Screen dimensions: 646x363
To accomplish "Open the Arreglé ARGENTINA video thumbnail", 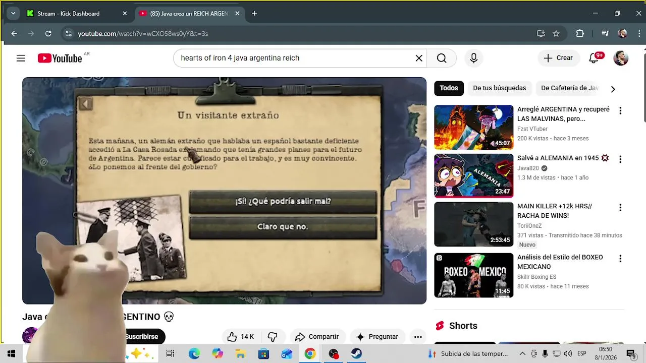I will click(x=473, y=127).
